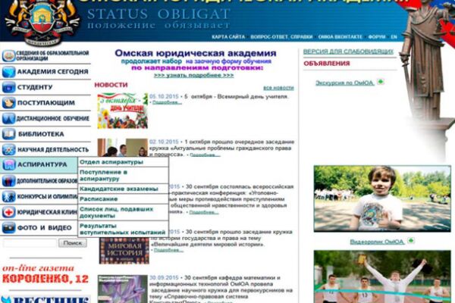This screenshot has height=303, width=455.
Task: Open the Библиотека menu item
Action: tap(41, 134)
